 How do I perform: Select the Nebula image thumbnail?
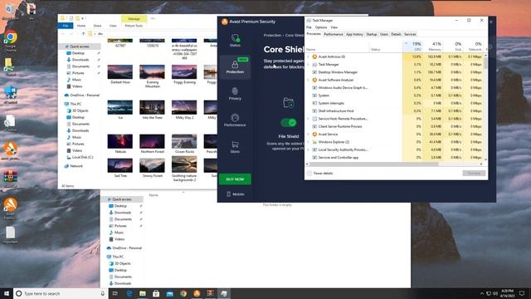point(119,144)
